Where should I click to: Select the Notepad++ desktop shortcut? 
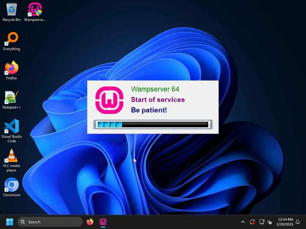(12, 100)
